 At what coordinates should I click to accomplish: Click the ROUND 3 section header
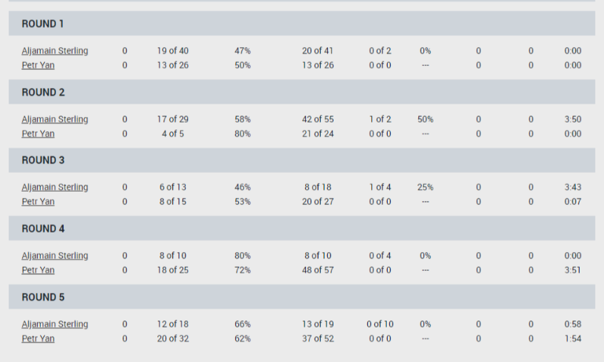[x=43, y=160]
